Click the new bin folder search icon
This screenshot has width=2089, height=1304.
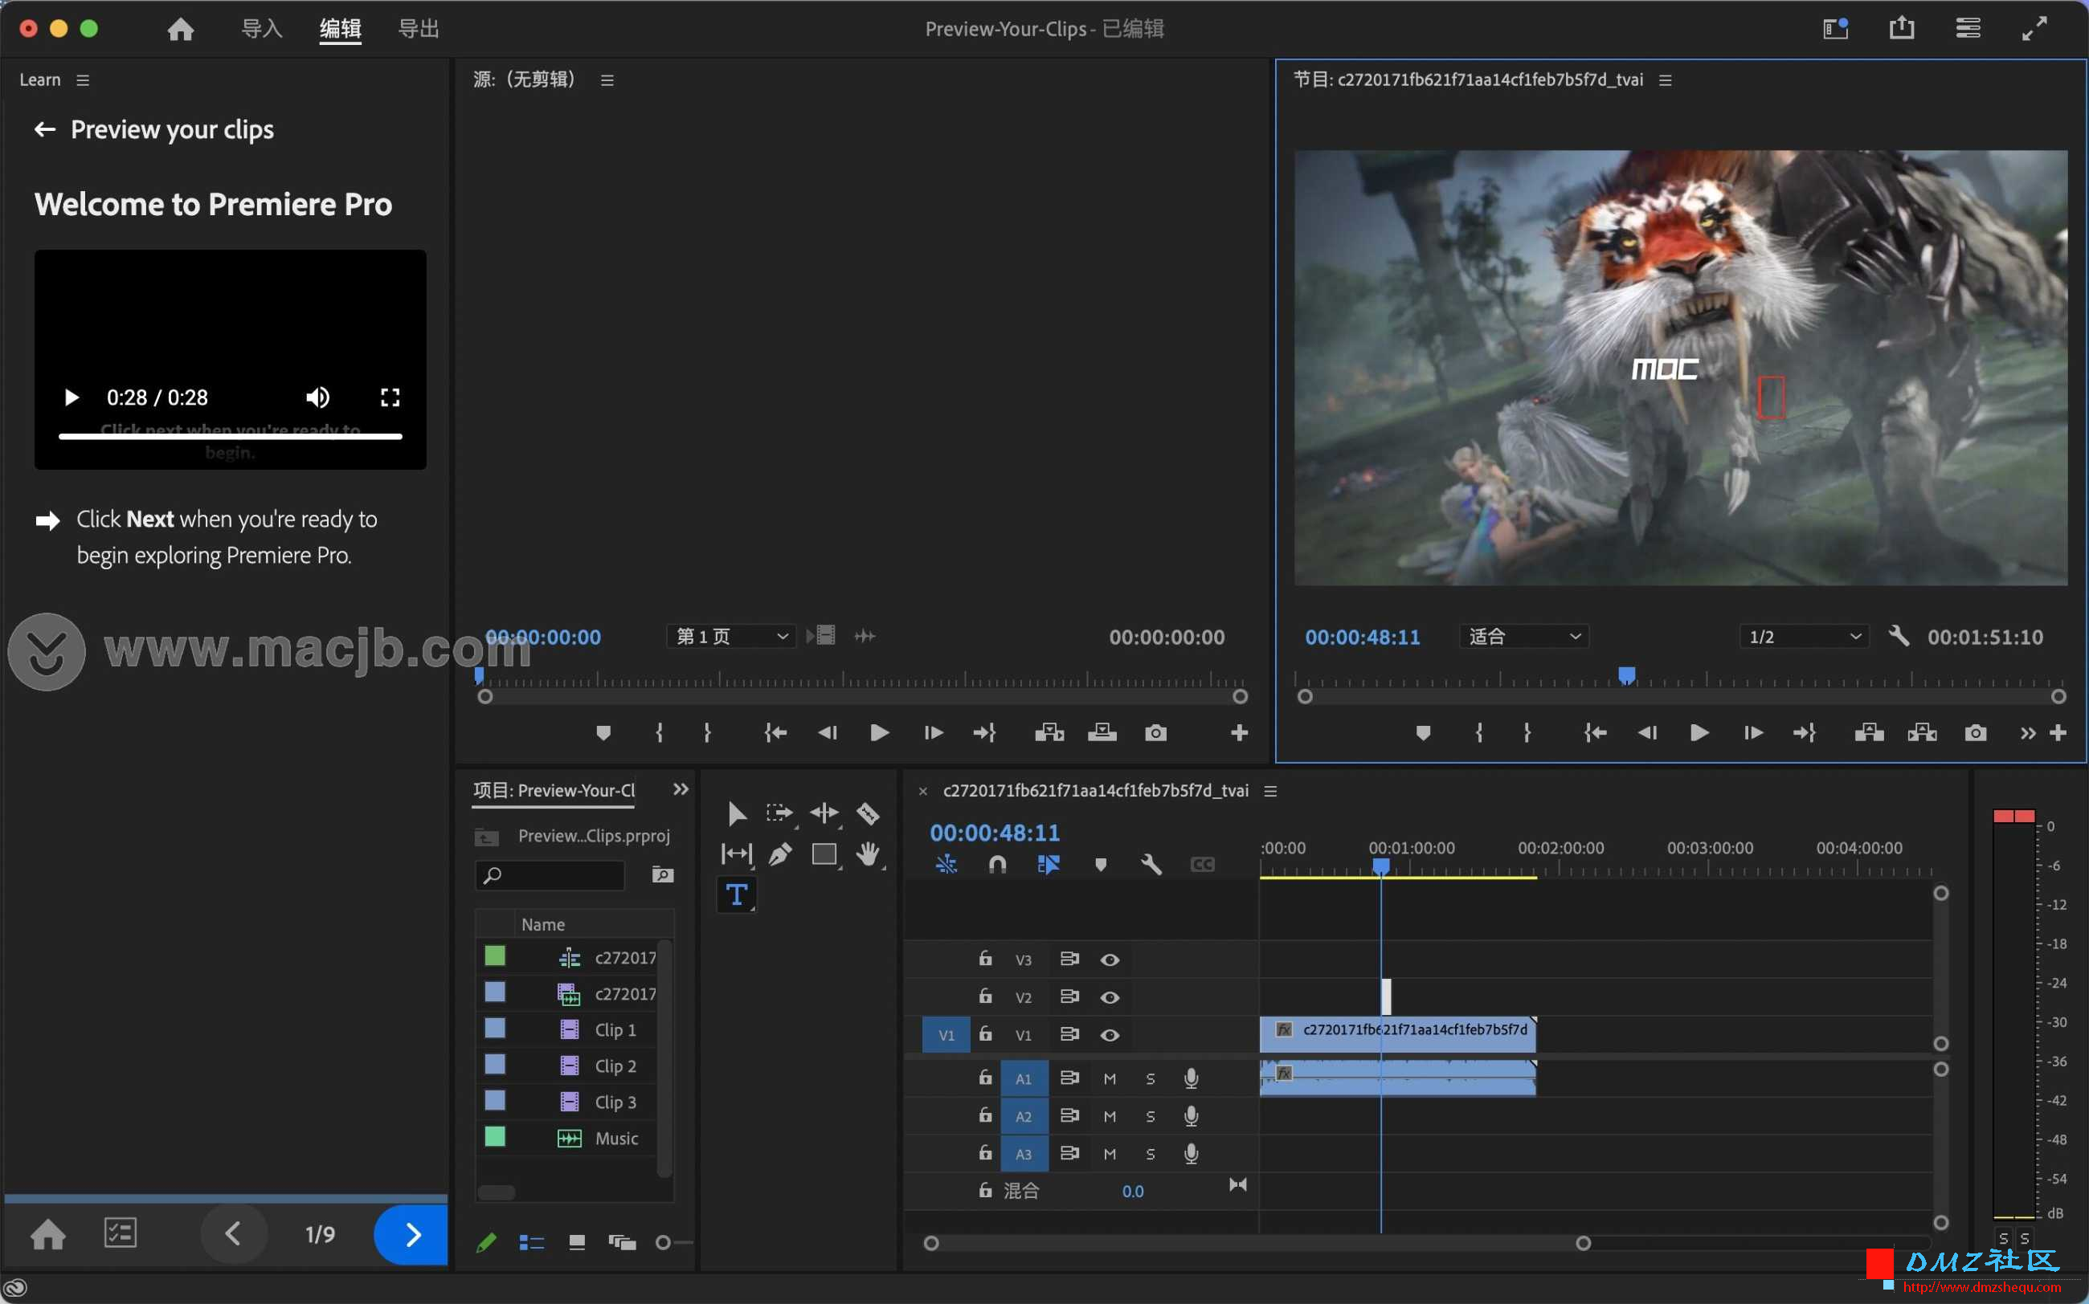point(663,874)
